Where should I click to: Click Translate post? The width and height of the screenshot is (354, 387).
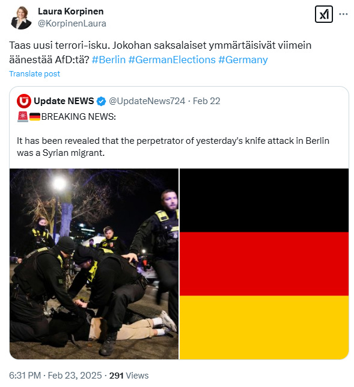click(x=34, y=74)
